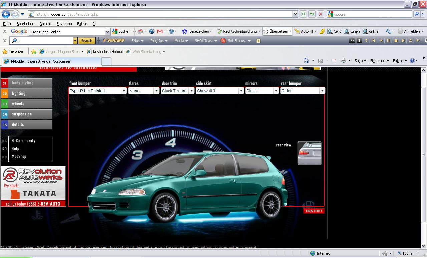Screen dimensions: 427x258
Task: Expand the address bar URL history dropdown
Action: point(295,14)
